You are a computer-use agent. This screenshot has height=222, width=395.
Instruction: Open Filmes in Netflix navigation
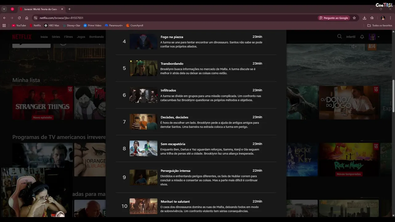click(x=69, y=37)
